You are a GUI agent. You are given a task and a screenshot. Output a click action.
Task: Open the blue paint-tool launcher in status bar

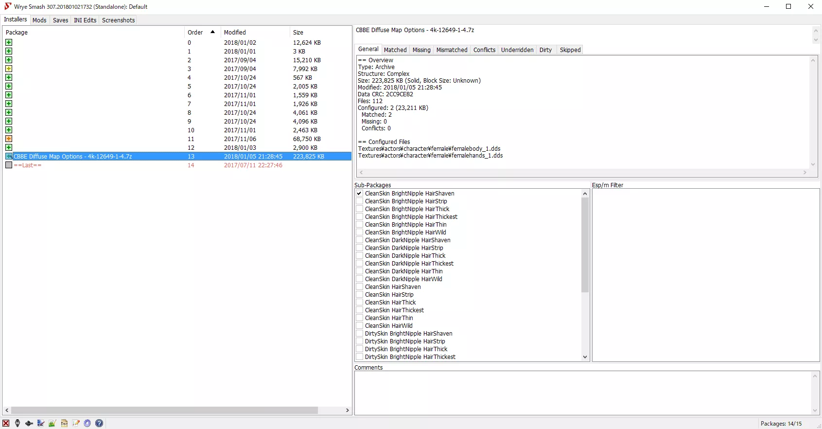(41, 423)
